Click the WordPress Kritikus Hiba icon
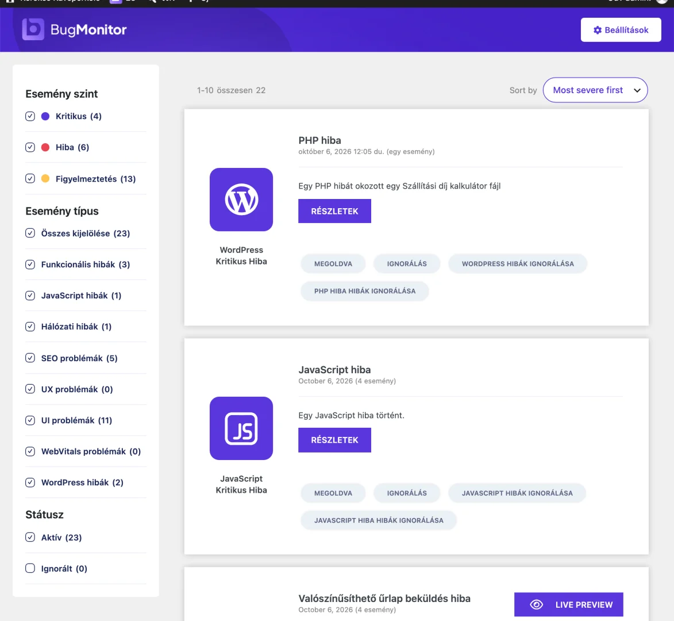Screen dimensions: 674x621 tap(241, 200)
